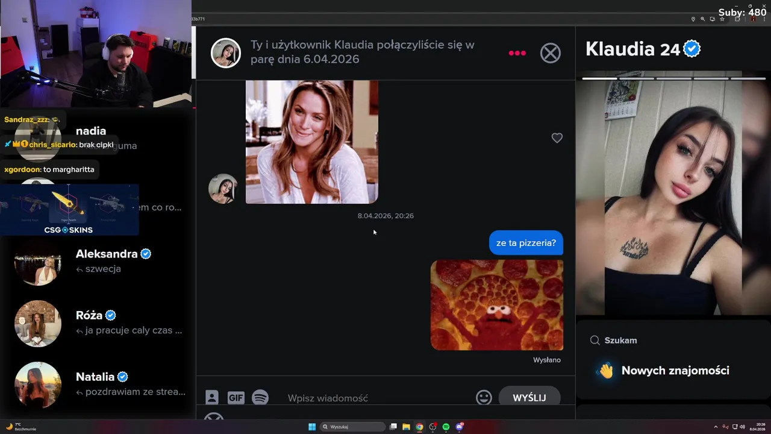
Task: Click Róża's profile picture in match list
Action: pos(38,323)
